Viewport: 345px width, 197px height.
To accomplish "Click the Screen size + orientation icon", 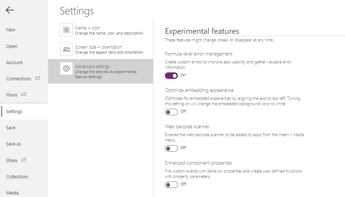I will pyautogui.click(x=66, y=49).
